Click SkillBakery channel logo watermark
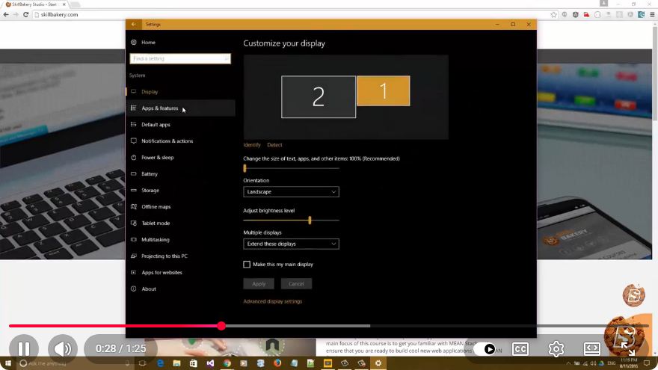Viewport: 658px width, 370px height. [x=633, y=295]
